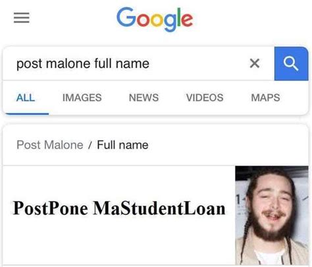Screen dimensions: 312x267
Task: Open the NEWS tab
Action: click(143, 98)
